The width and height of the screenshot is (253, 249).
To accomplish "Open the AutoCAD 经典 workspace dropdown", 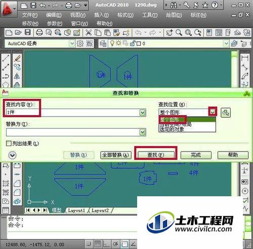I will [72, 44].
